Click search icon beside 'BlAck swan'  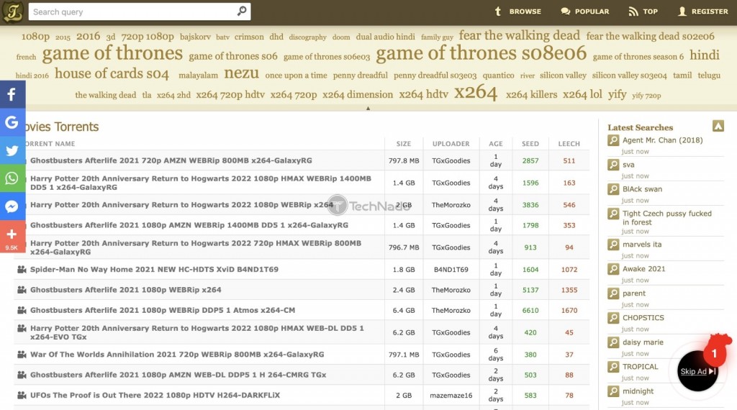coord(613,188)
